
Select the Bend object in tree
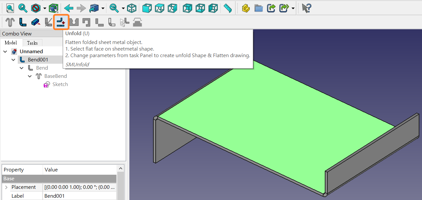[x=42, y=68]
